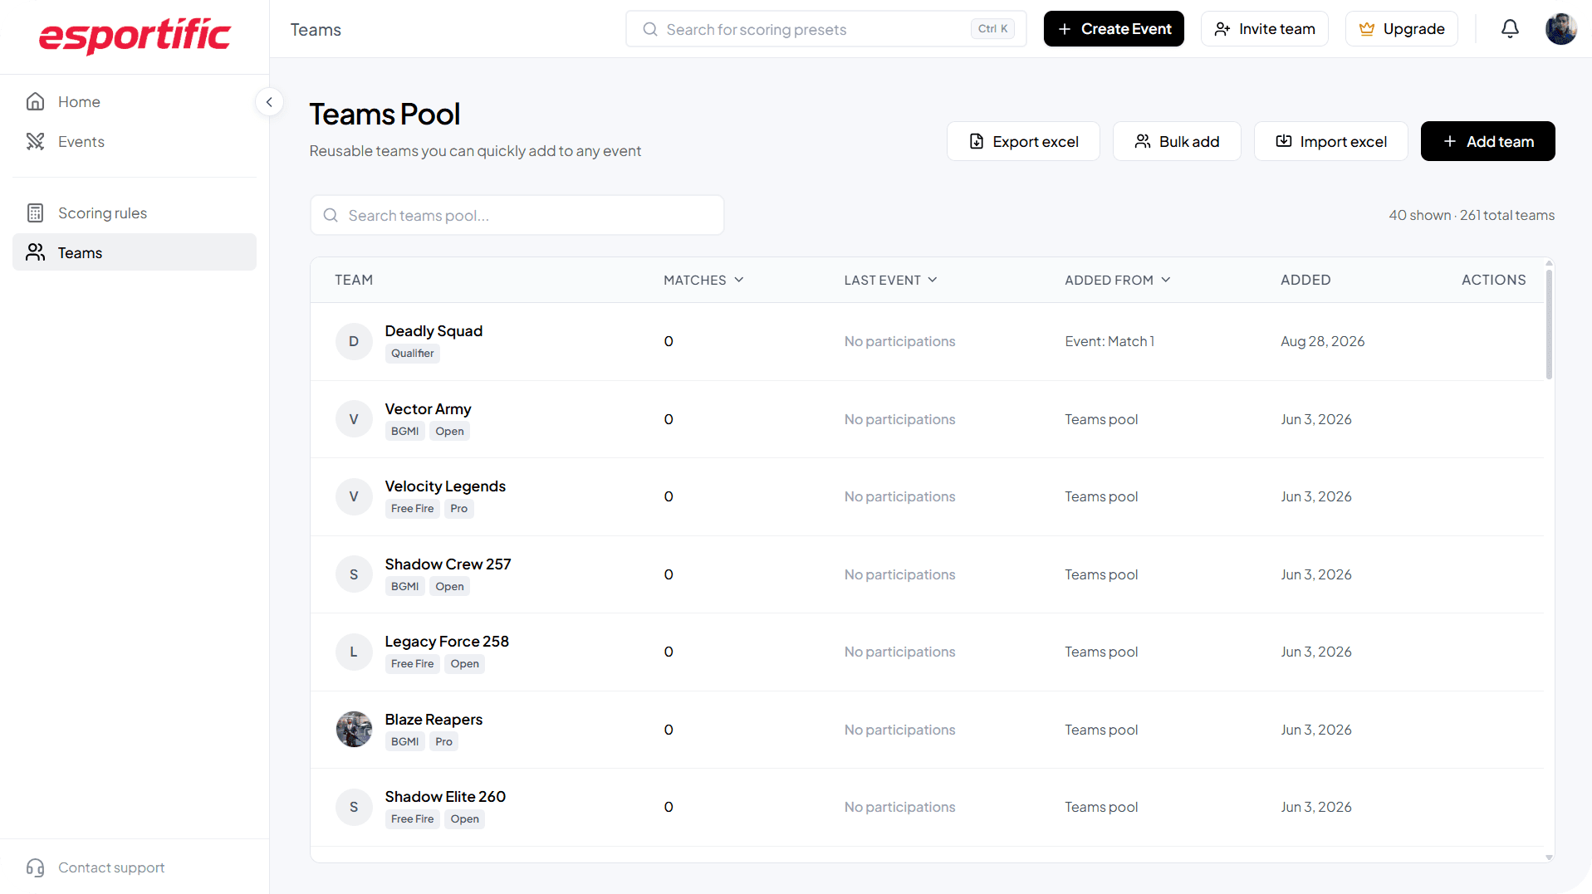
Task: Click Blaze Reapers team photo thumbnail
Action: (354, 730)
